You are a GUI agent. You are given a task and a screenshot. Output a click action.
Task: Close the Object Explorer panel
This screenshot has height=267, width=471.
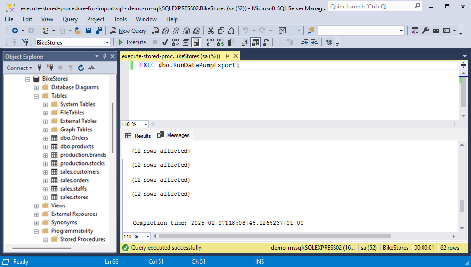tap(112, 56)
